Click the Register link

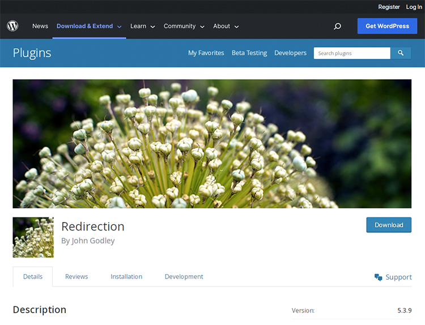click(x=389, y=7)
